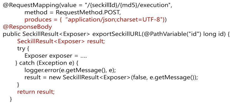Click the RequestMethod.POST value

pos(88,12)
